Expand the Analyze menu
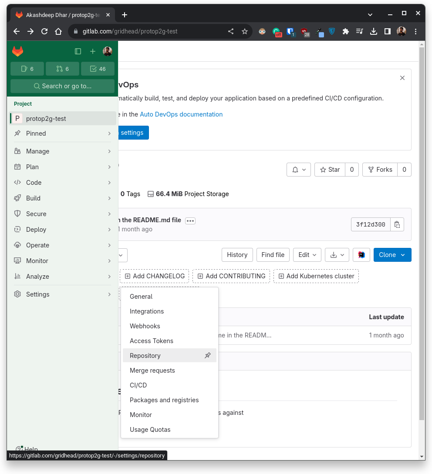This screenshot has width=432, height=474. [63, 277]
